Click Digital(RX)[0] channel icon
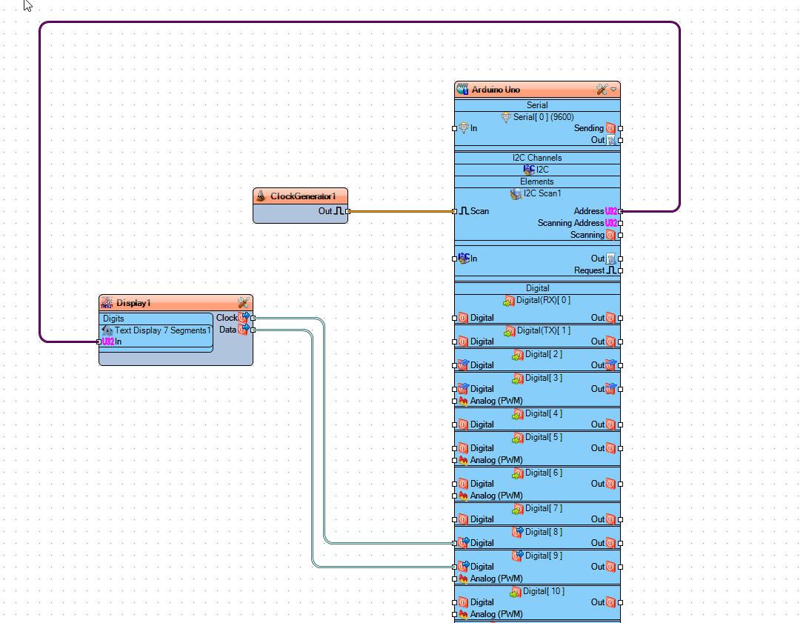This screenshot has width=809, height=623. pyautogui.click(x=509, y=301)
